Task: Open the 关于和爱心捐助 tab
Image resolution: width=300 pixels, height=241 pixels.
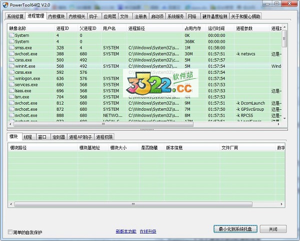Action: click(x=245, y=16)
